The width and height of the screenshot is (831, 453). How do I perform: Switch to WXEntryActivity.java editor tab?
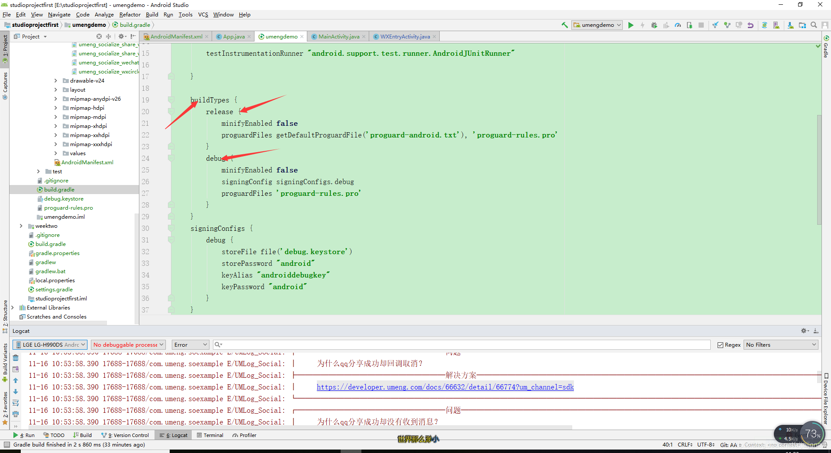click(405, 36)
